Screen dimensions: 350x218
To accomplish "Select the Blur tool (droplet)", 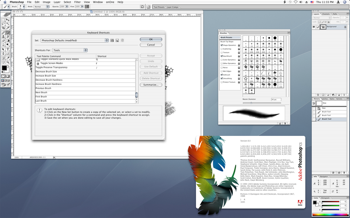I will pyautogui.click(x=3, y=45).
